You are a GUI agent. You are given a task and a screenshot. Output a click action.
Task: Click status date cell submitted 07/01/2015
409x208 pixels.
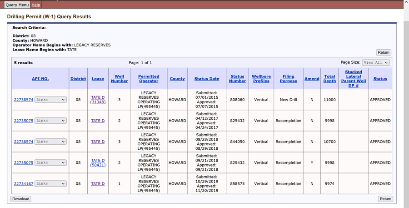point(207,100)
